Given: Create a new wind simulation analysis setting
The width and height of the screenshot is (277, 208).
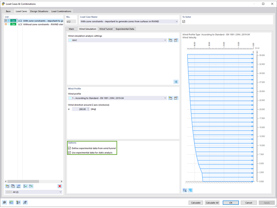Looking at the screenshot, I should [170, 40].
